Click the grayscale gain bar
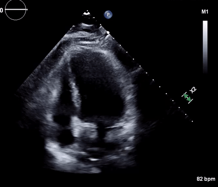Screen dimensions: 218x187 [205, 47]
